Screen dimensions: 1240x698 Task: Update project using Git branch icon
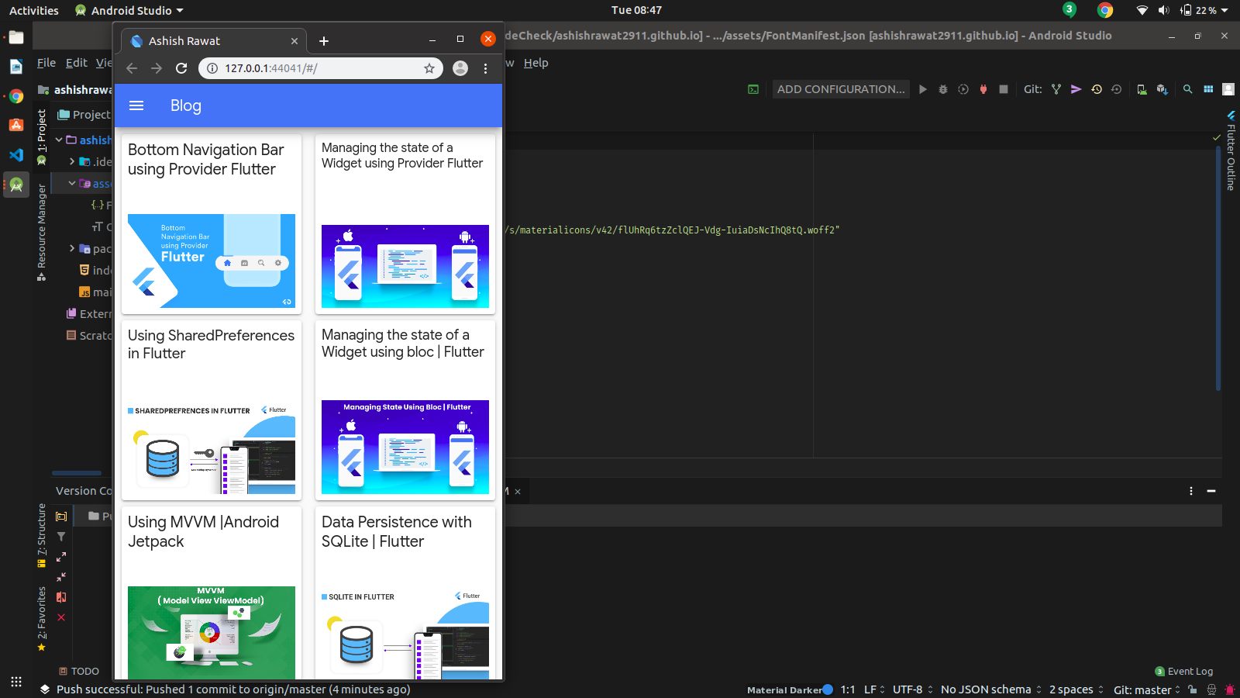[1056, 89]
